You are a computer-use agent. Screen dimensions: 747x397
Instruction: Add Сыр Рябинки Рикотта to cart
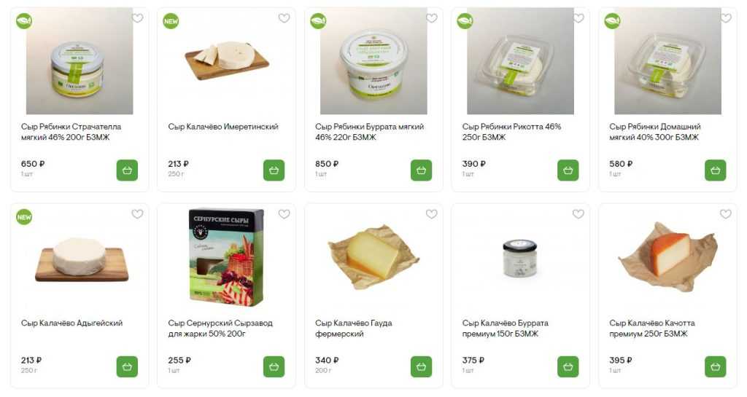[x=568, y=170]
